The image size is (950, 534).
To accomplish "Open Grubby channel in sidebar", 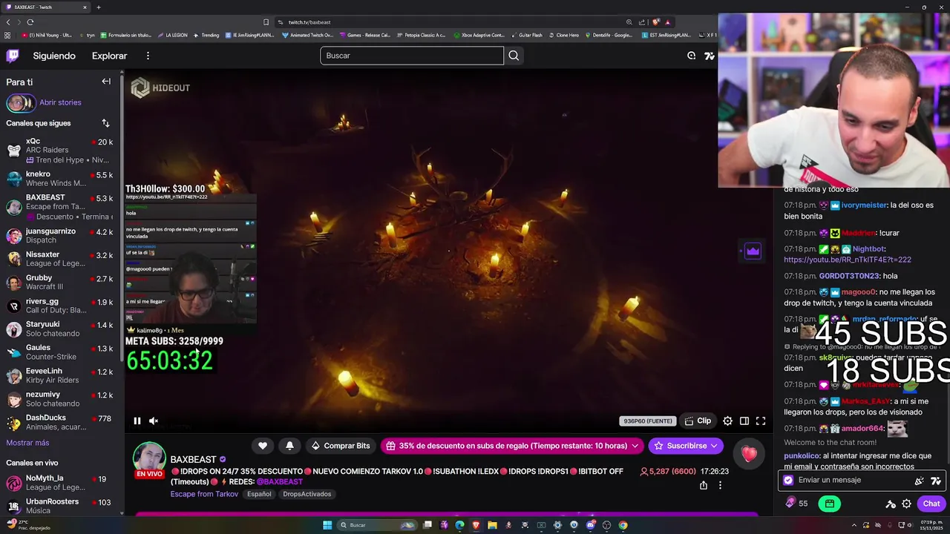I will tap(59, 283).
